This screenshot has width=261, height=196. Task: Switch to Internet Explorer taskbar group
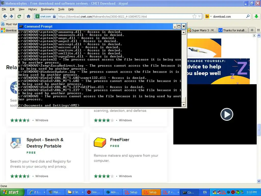(36, 192)
